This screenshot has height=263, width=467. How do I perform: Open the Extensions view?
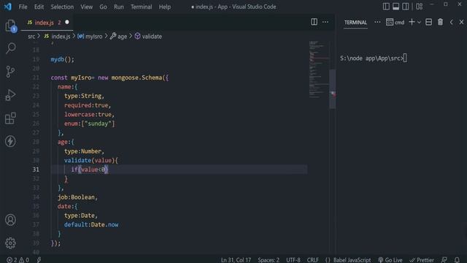tap(10, 118)
